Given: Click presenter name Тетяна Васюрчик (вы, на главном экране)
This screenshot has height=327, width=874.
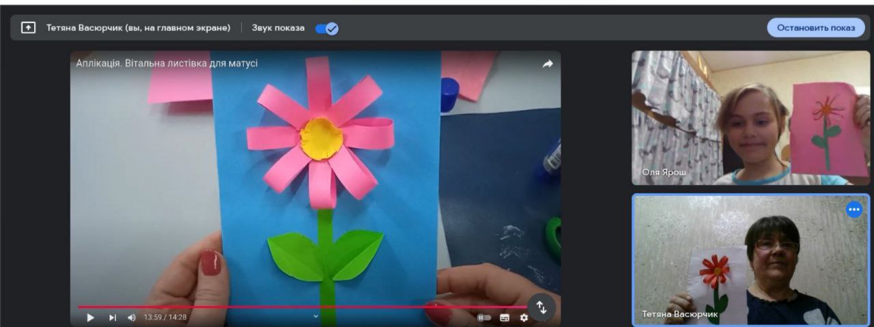Looking at the screenshot, I should (139, 28).
